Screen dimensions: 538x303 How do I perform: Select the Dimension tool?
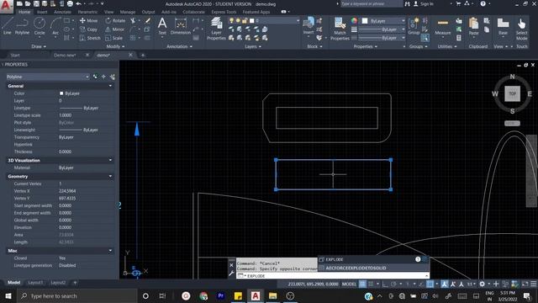click(x=181, y=26)
